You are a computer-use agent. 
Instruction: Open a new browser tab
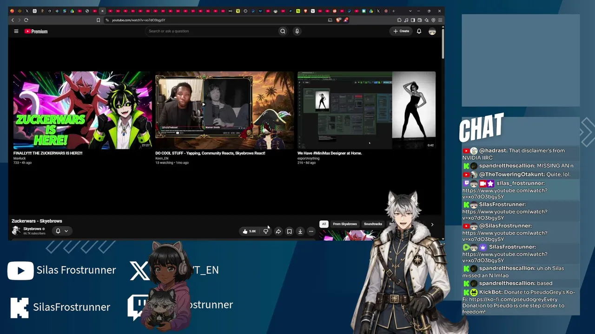[393, 11]
